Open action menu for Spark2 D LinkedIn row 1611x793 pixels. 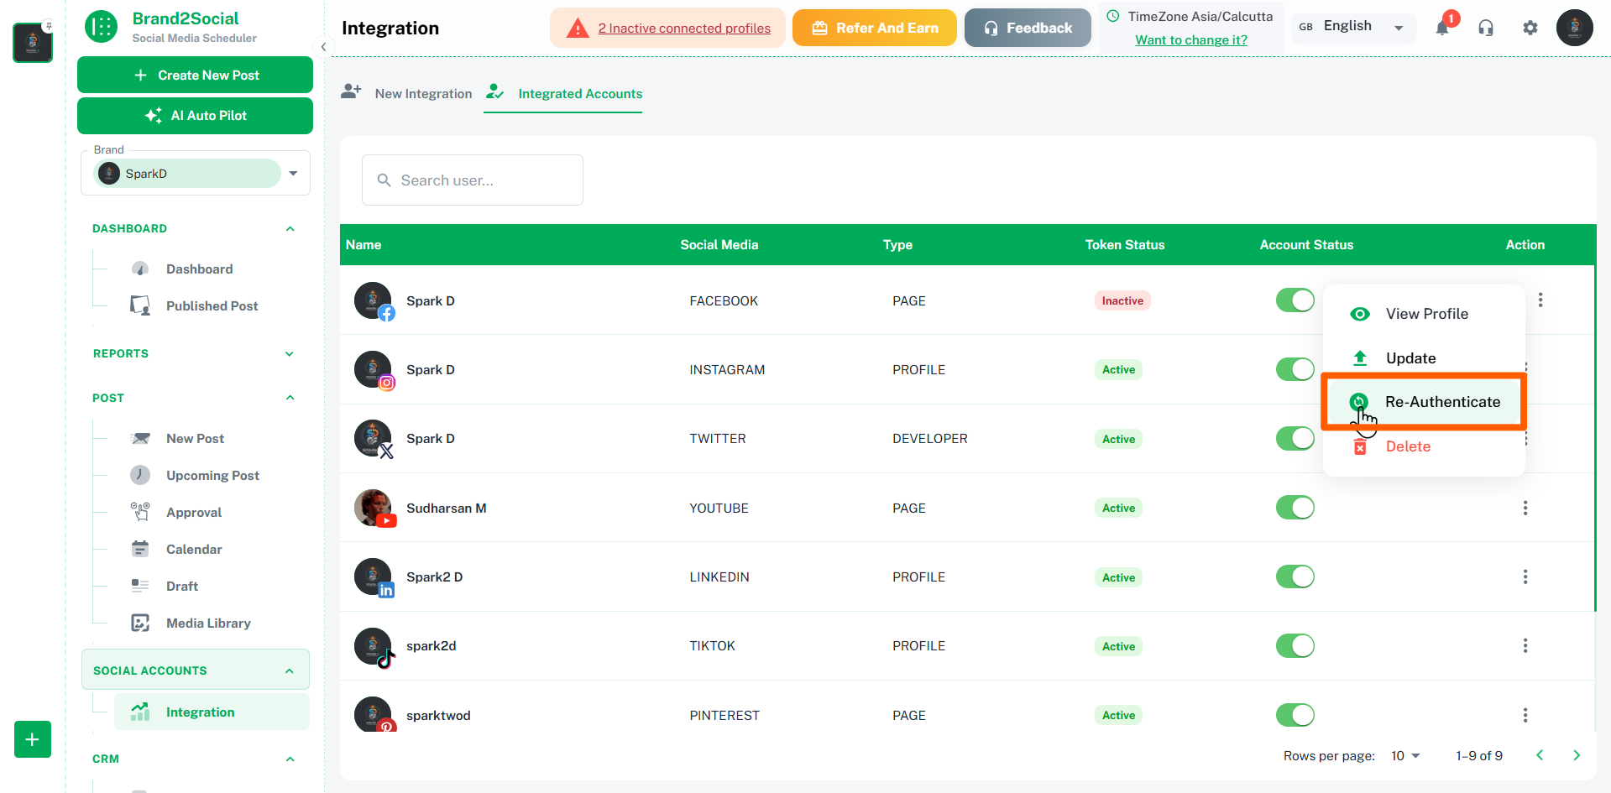[1525, 576]
